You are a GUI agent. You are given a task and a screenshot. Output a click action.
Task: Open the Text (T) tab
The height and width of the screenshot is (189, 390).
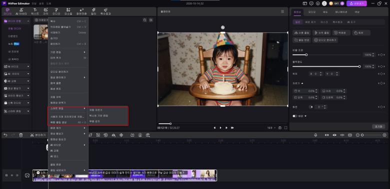point(35,11)
